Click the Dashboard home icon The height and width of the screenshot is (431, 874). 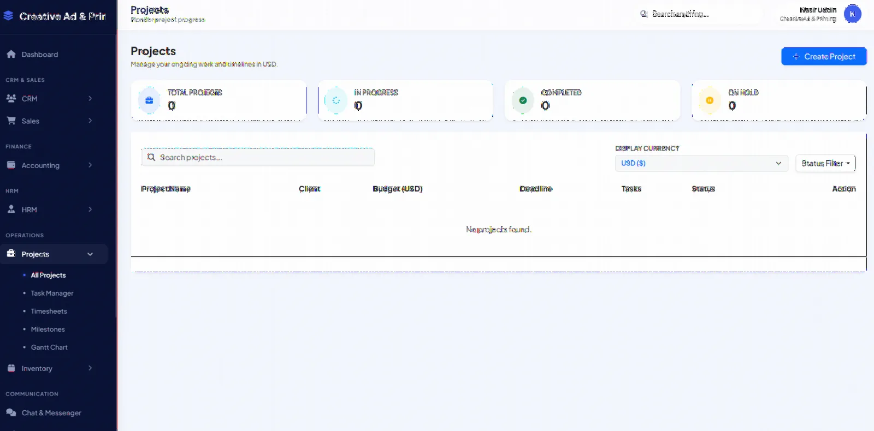11,54
